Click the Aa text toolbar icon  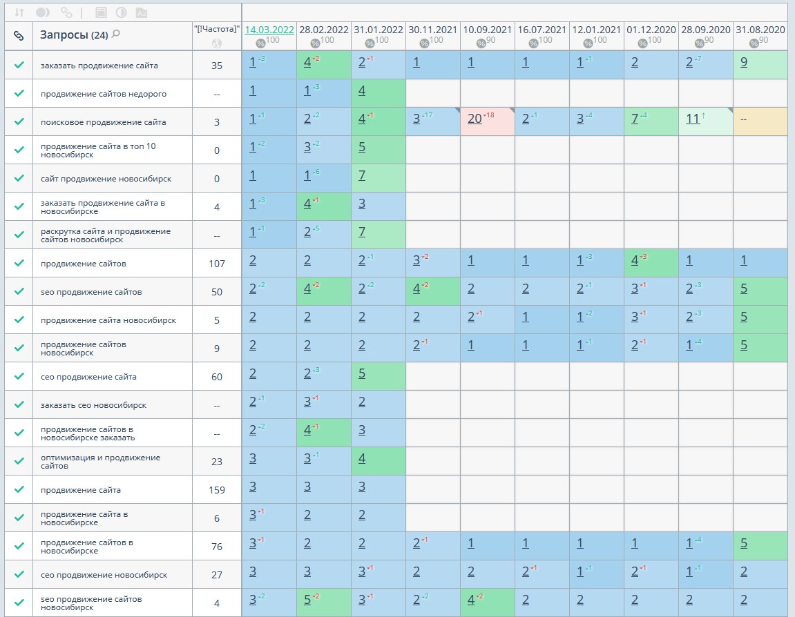[x=142, y=12]
